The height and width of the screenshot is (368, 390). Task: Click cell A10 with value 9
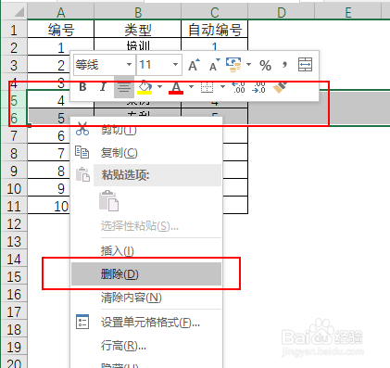point(49,188)
